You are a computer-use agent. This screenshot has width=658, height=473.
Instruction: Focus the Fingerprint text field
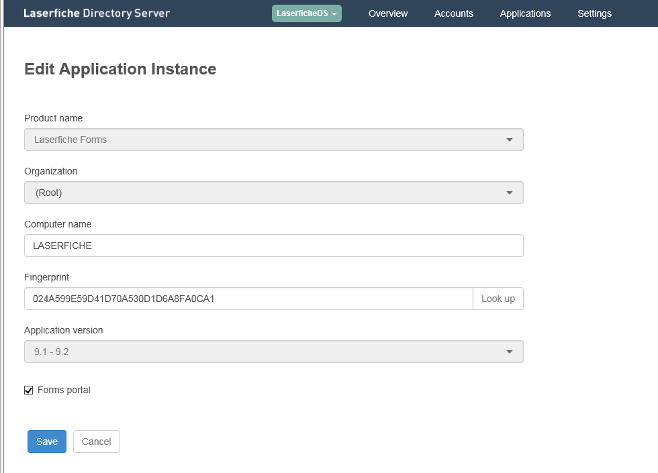[x=248, y=299]
